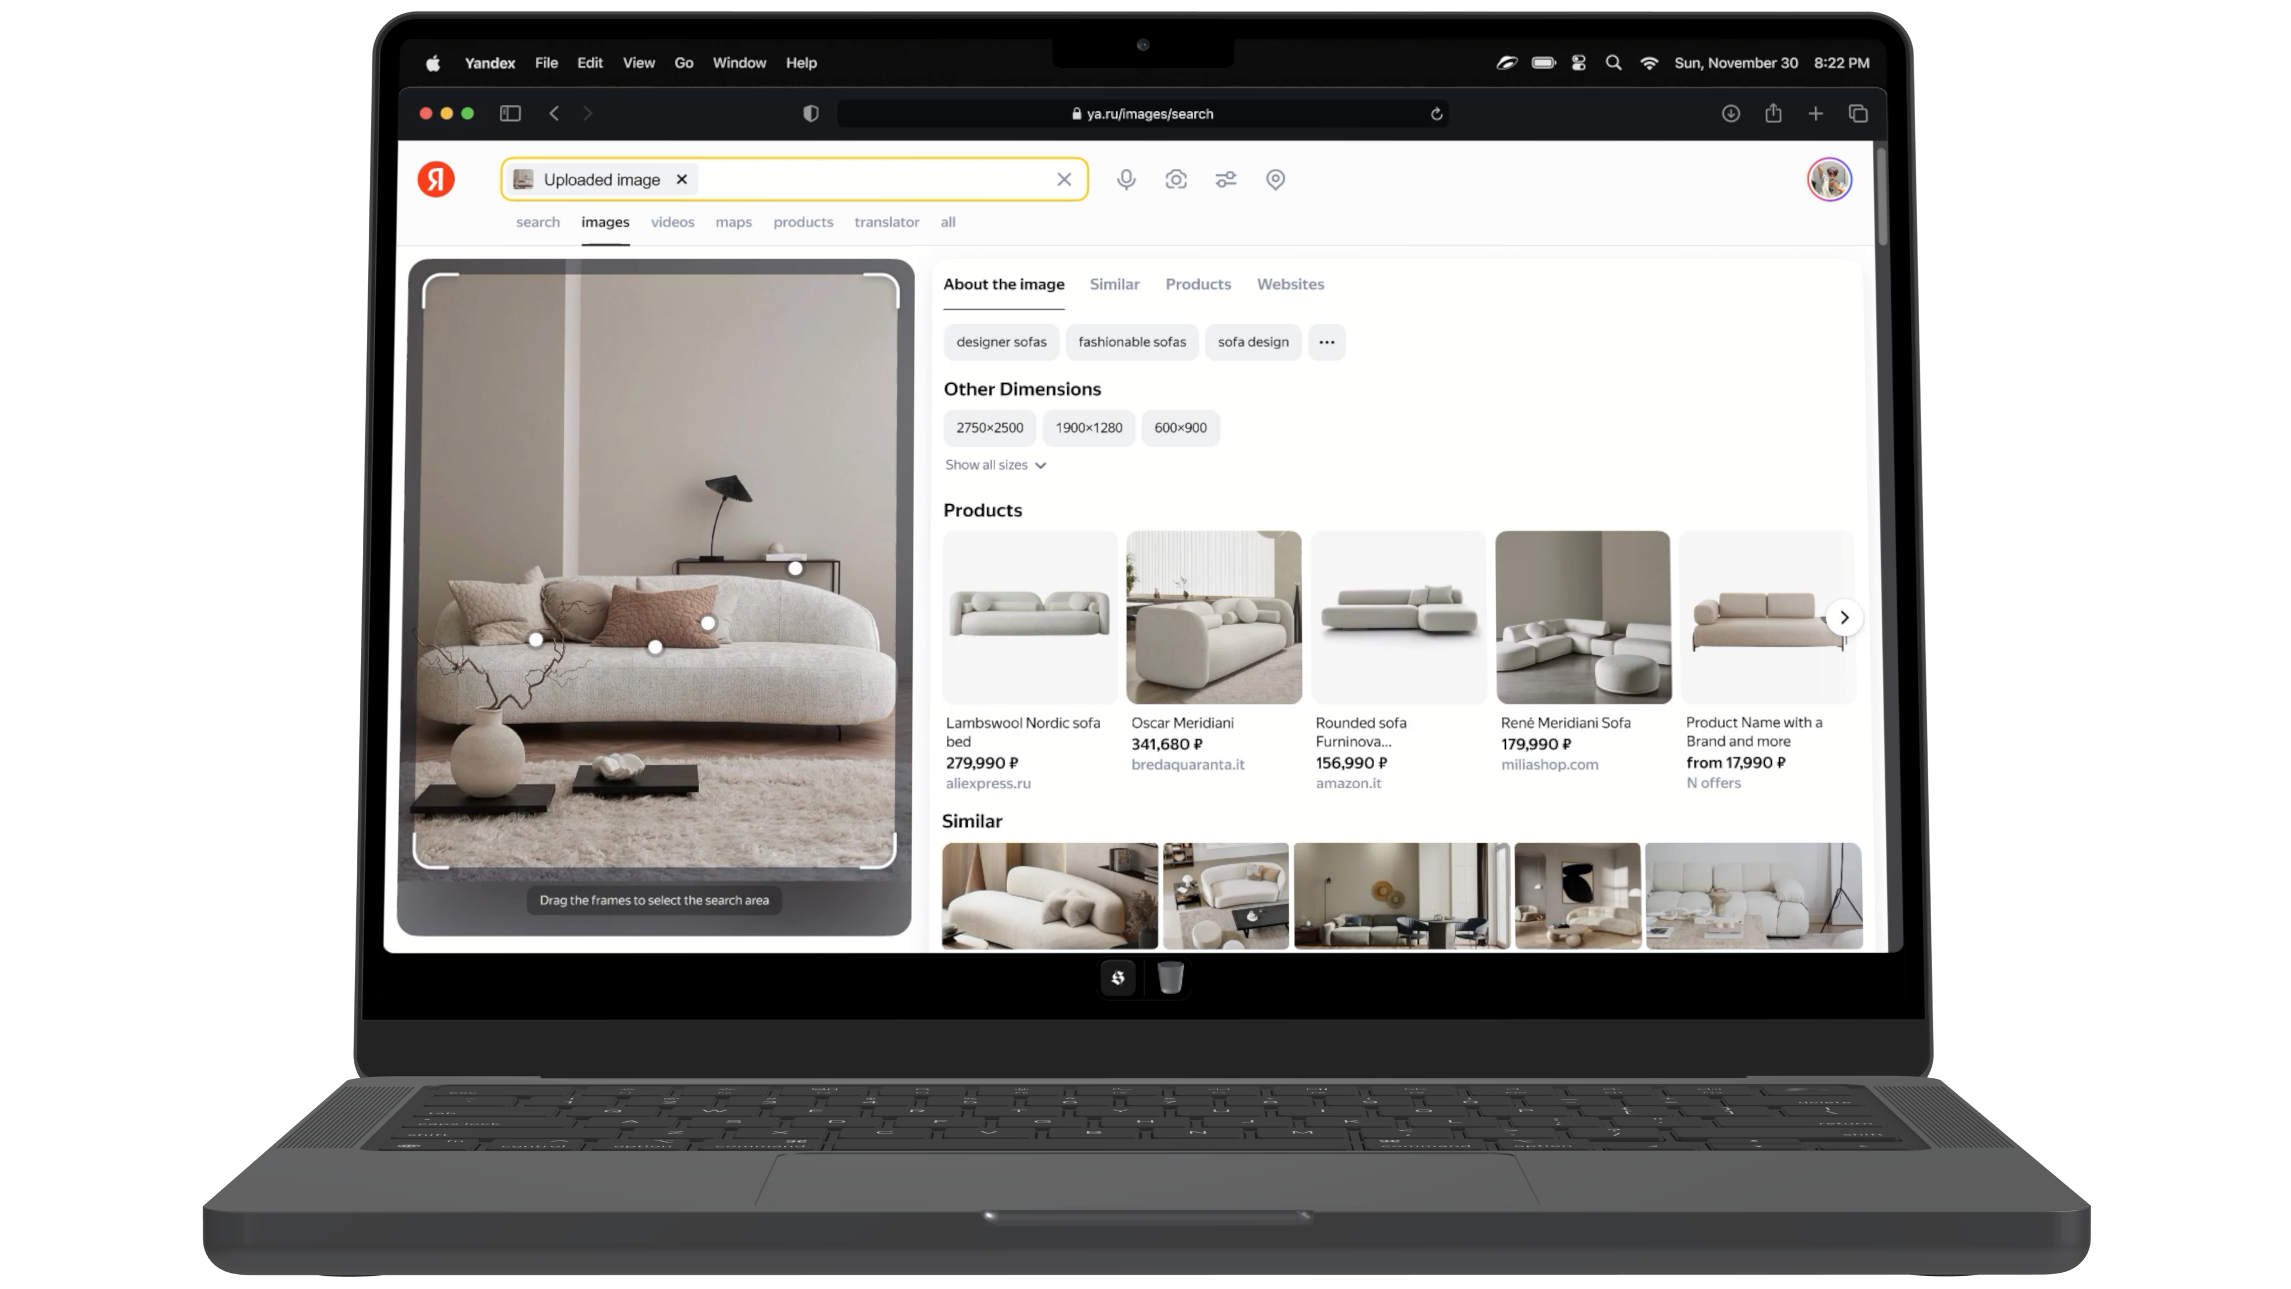The width and height of the screenshot is (2291, 1289).
Task: Click the microphone voice search icon
Action: [1126, 180]
